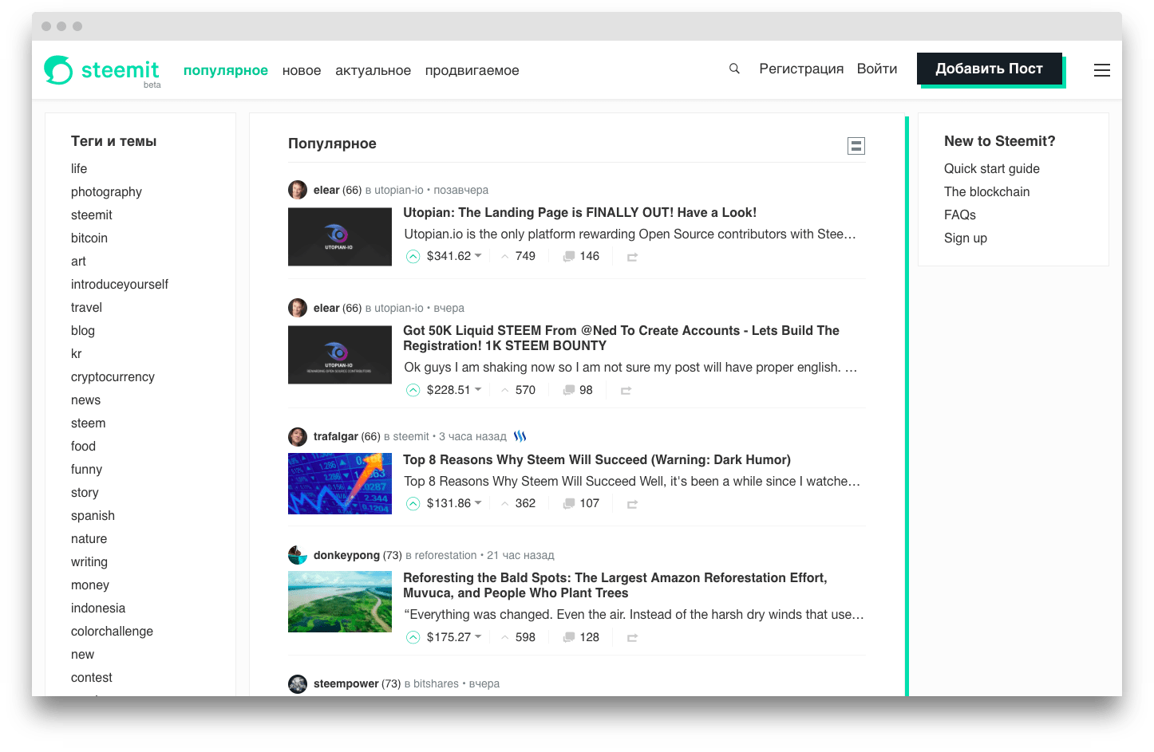Open the bitshares category link by steempower

(436, 683)
